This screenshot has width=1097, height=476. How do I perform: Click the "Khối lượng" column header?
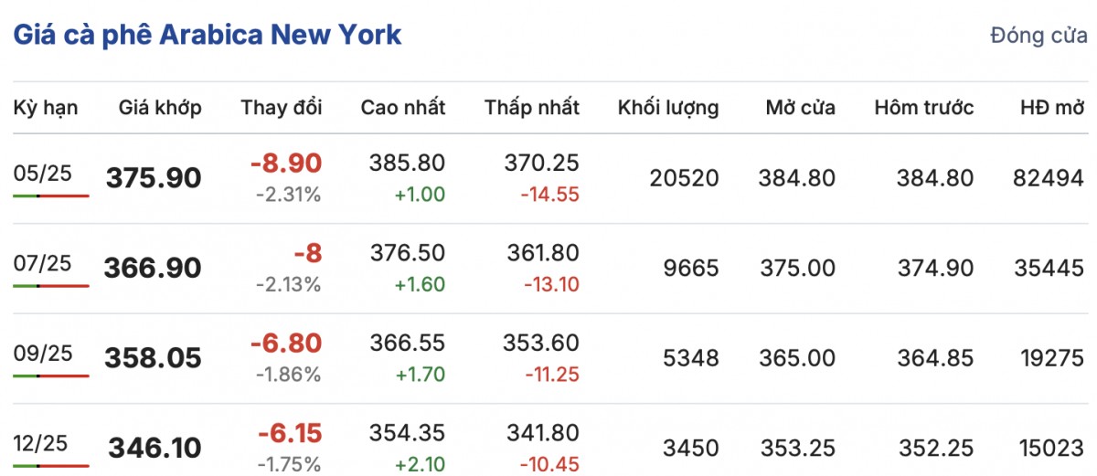(668, 107)
